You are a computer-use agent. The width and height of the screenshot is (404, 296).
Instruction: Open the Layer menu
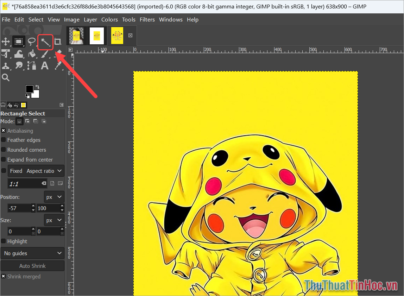[x=90, y=20]
